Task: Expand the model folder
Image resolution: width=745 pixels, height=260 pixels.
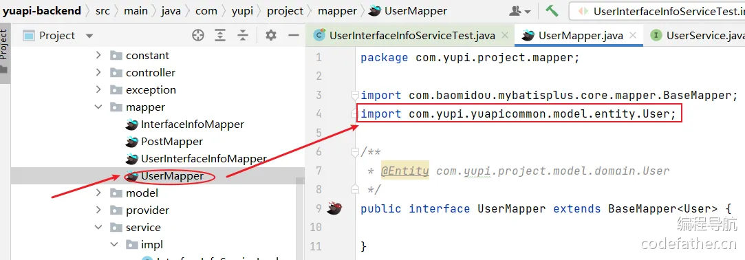Action: click(98, 193)
